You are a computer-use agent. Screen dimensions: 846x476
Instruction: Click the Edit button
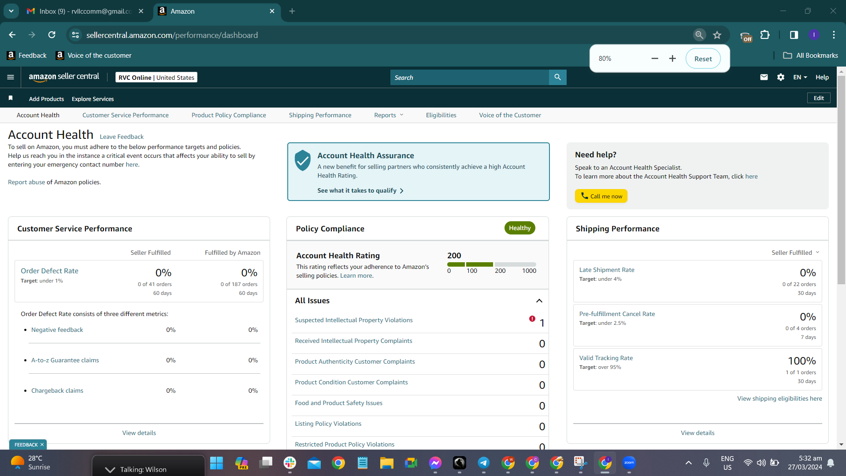819,98
